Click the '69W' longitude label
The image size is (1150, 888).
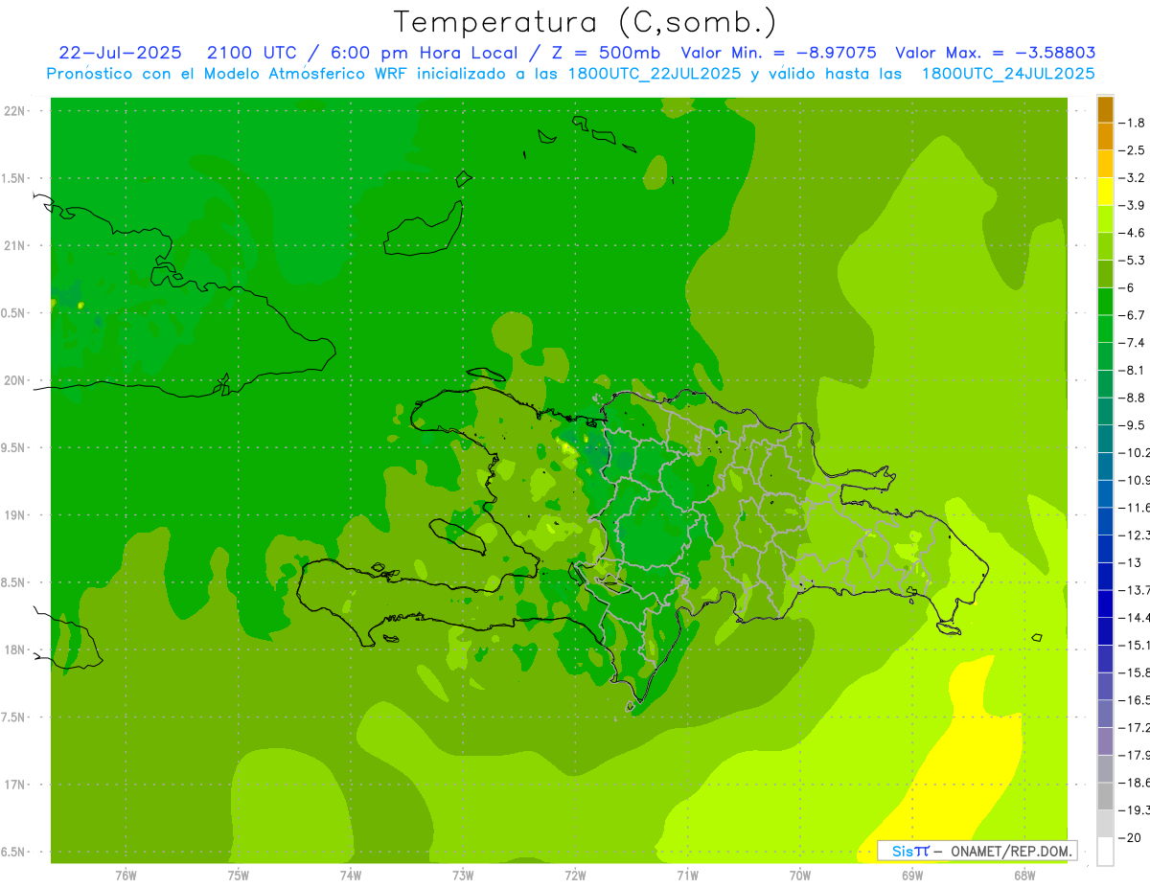coord(911,875)
